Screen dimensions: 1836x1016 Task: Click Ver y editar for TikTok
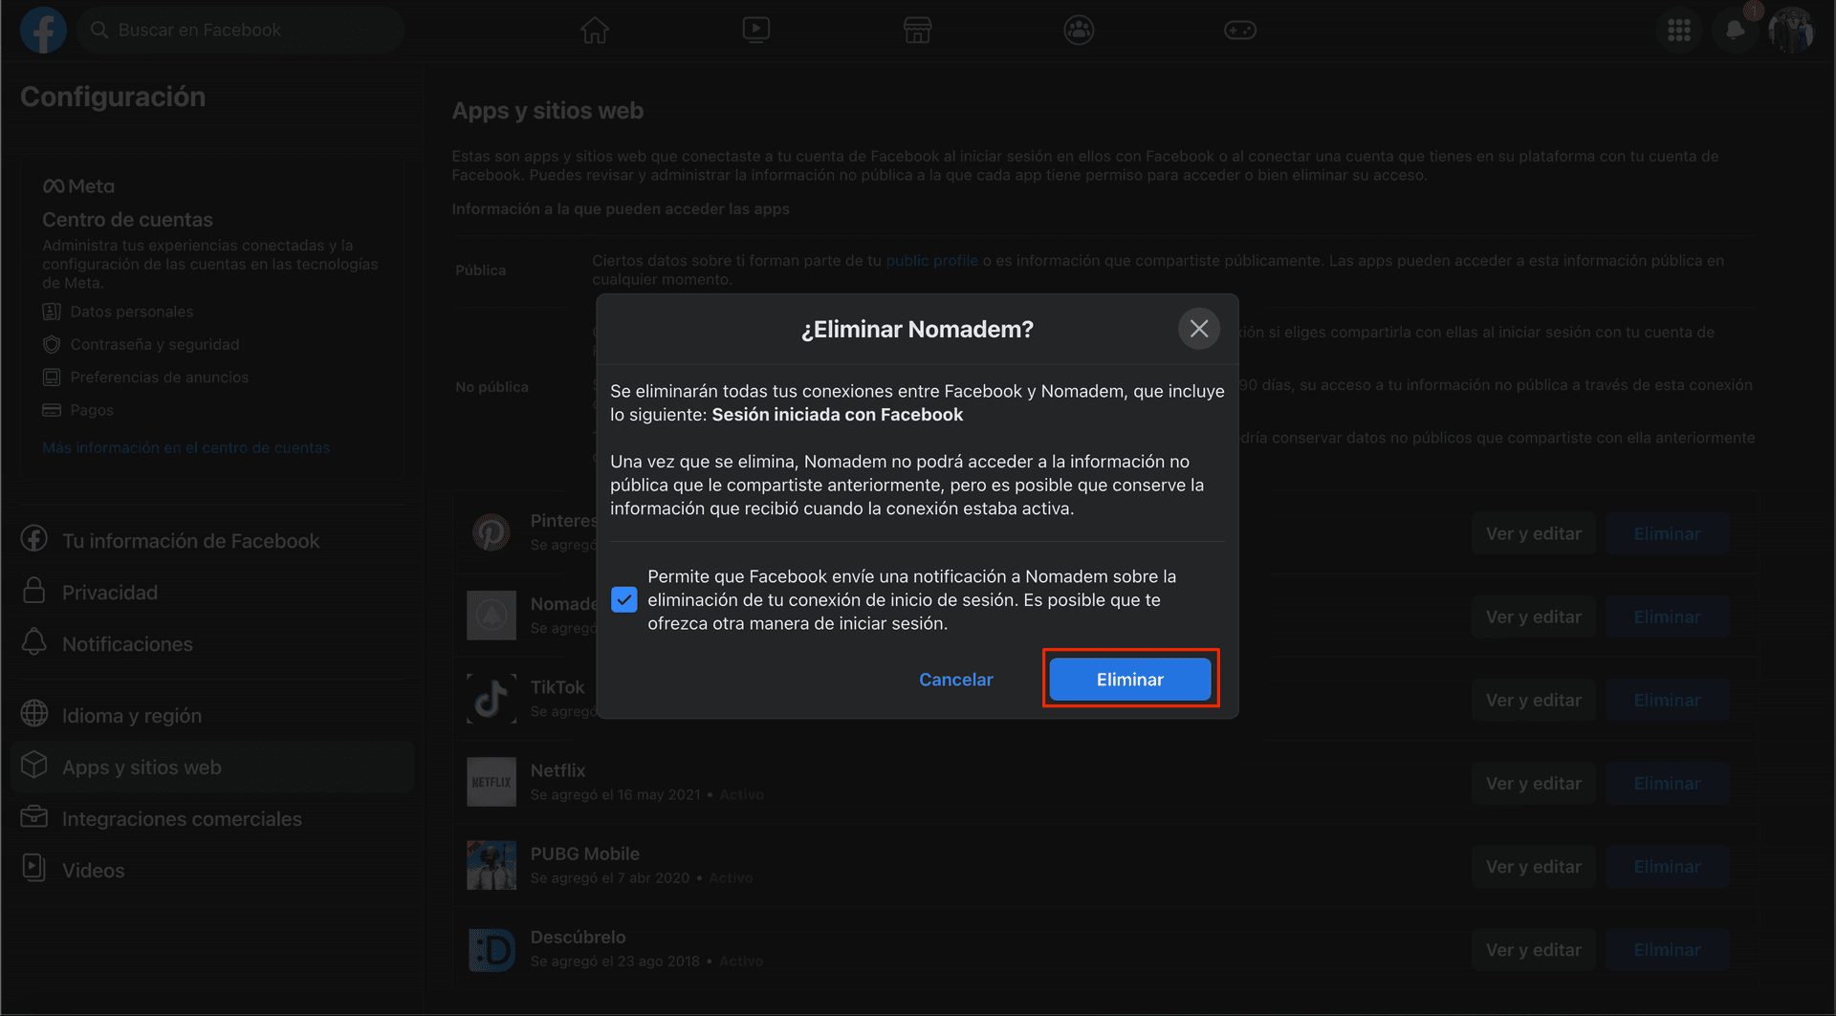click(x=1533, y=700)
